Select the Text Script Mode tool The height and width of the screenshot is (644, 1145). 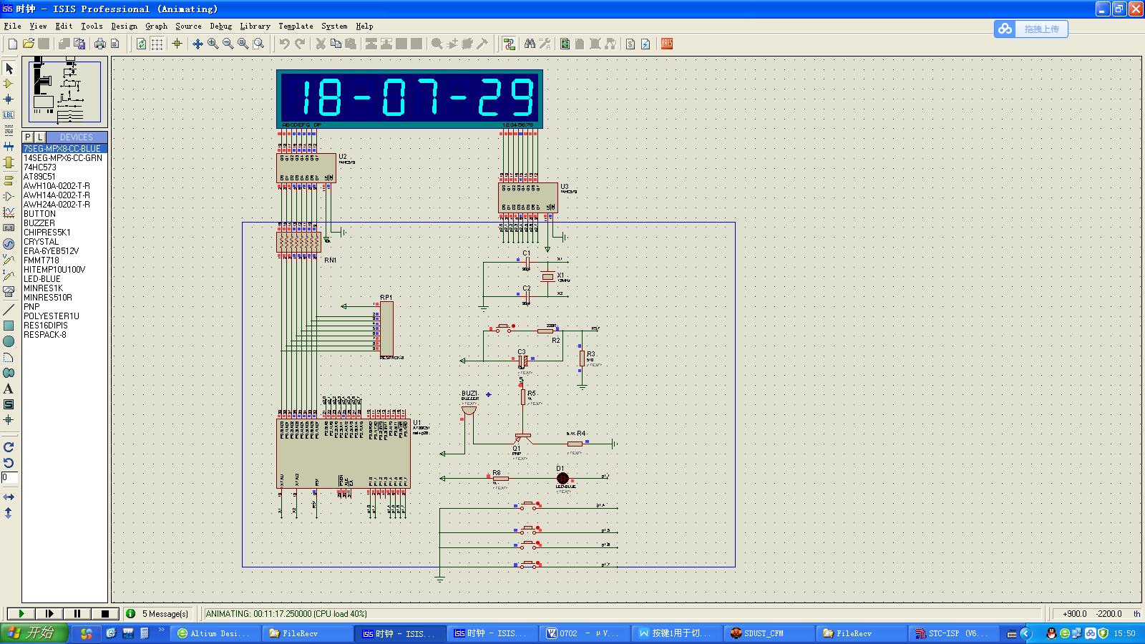(9, 131)
